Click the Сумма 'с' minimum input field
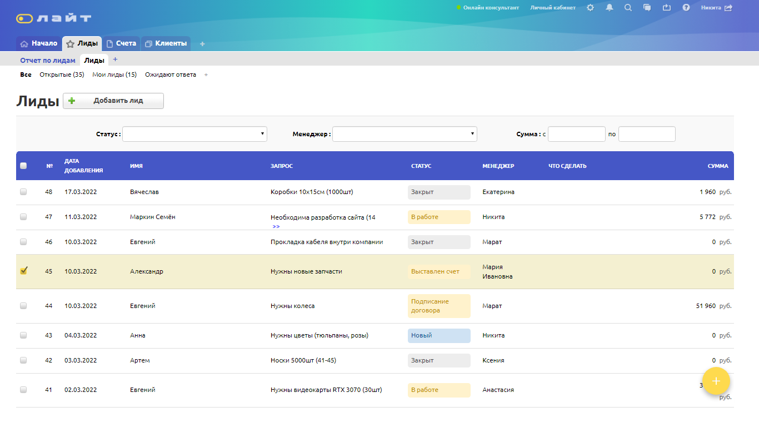759x427 pixels. (576, 134)
